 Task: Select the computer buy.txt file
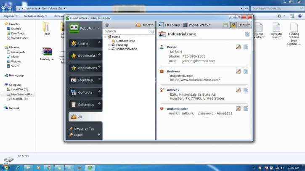click(x=276, y=30)
